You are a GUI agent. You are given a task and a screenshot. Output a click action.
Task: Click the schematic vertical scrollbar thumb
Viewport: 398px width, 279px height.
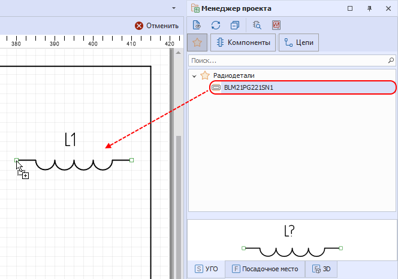pyautogui.click(x=179, y=207)
